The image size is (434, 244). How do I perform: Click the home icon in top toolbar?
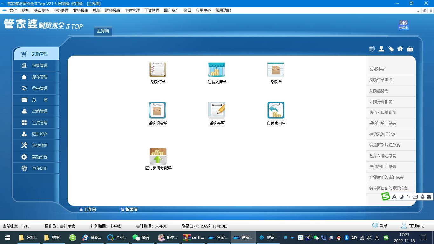coord(400,49)
